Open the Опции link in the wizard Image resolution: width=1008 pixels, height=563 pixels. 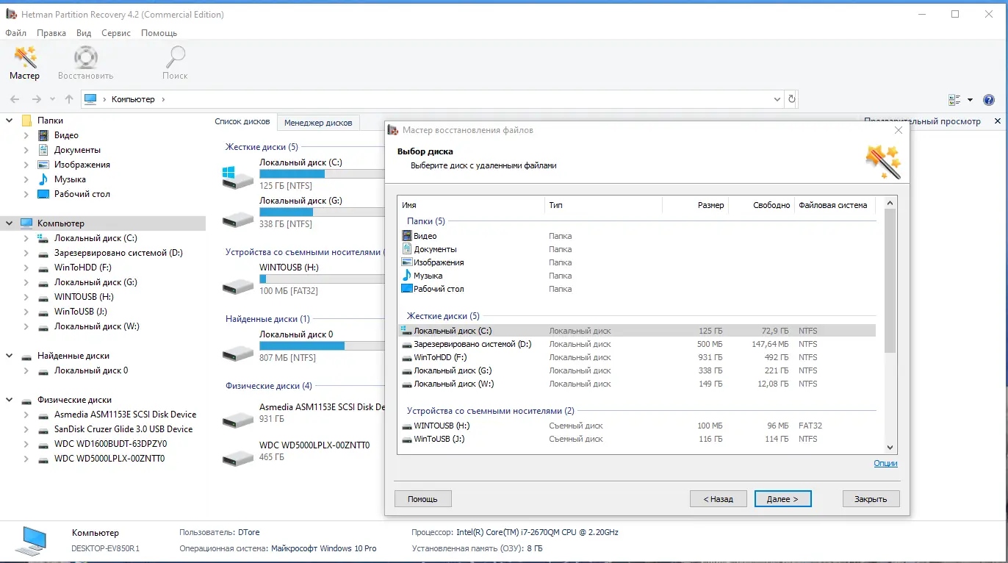[x=885, y=463]
